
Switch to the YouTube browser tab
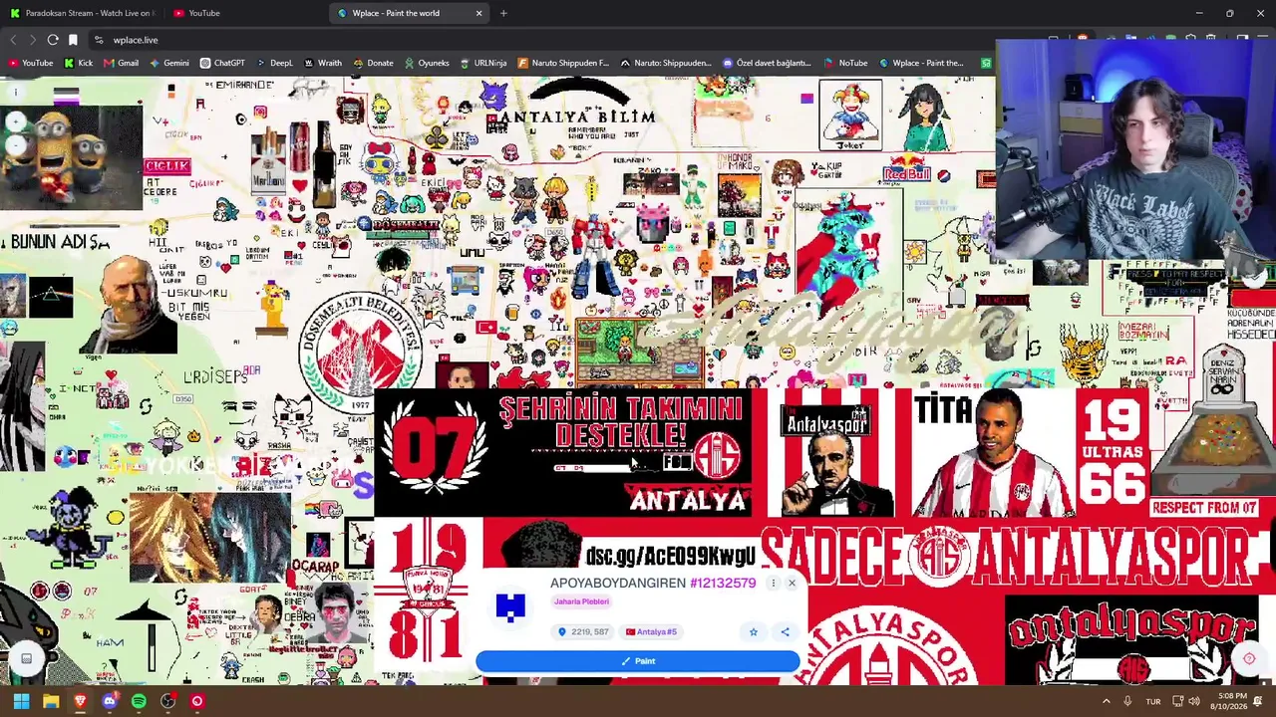click(245, 13)
